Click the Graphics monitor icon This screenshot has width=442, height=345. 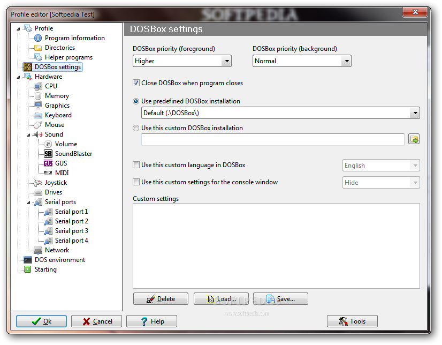[x=38, y=106]
